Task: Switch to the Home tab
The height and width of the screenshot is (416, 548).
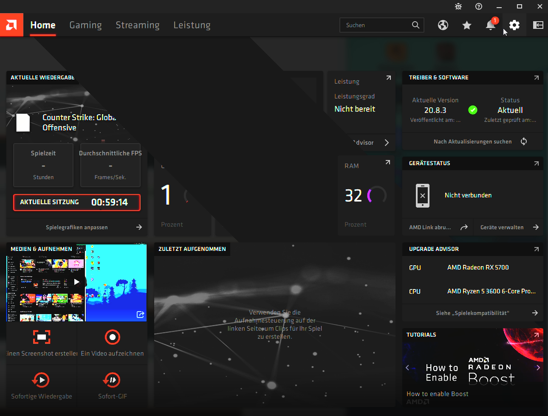Action: click(43, 25)
